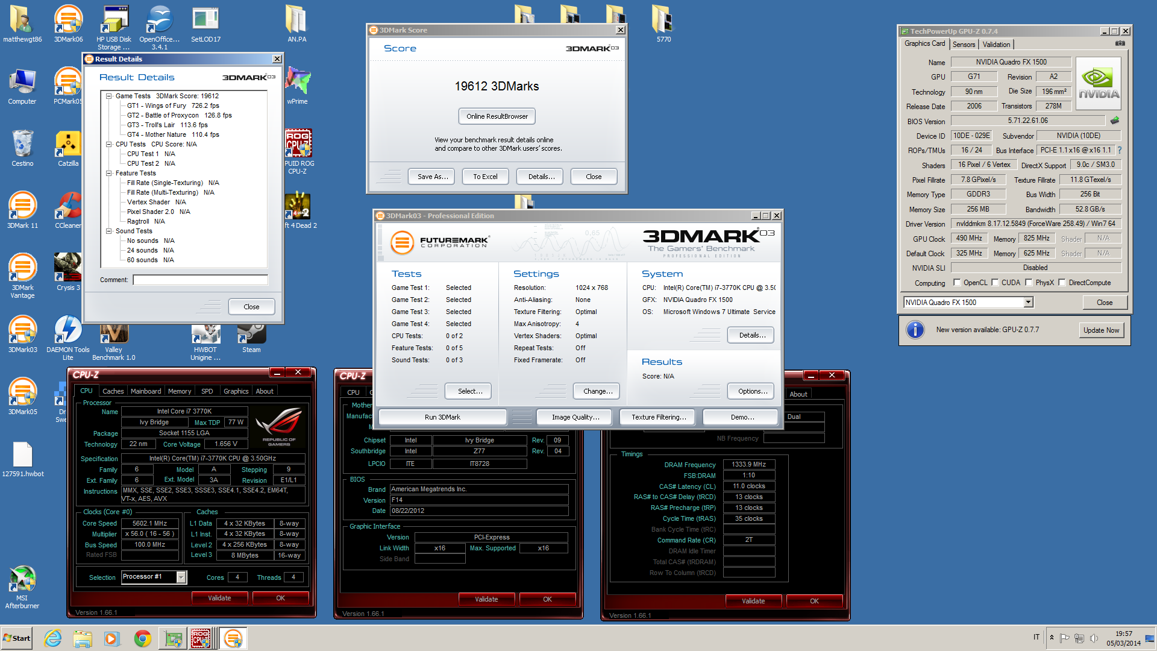The height and width of the screenshot is (651, 1157).
Task: Click Texture Filtering button in 3DMark03
Action: click(x=659, y=417)
